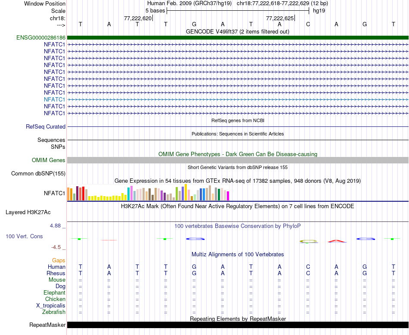Click the orange Gaps label
The height and width of the screenshot is (335, 409).
click(x=59, y=261)
